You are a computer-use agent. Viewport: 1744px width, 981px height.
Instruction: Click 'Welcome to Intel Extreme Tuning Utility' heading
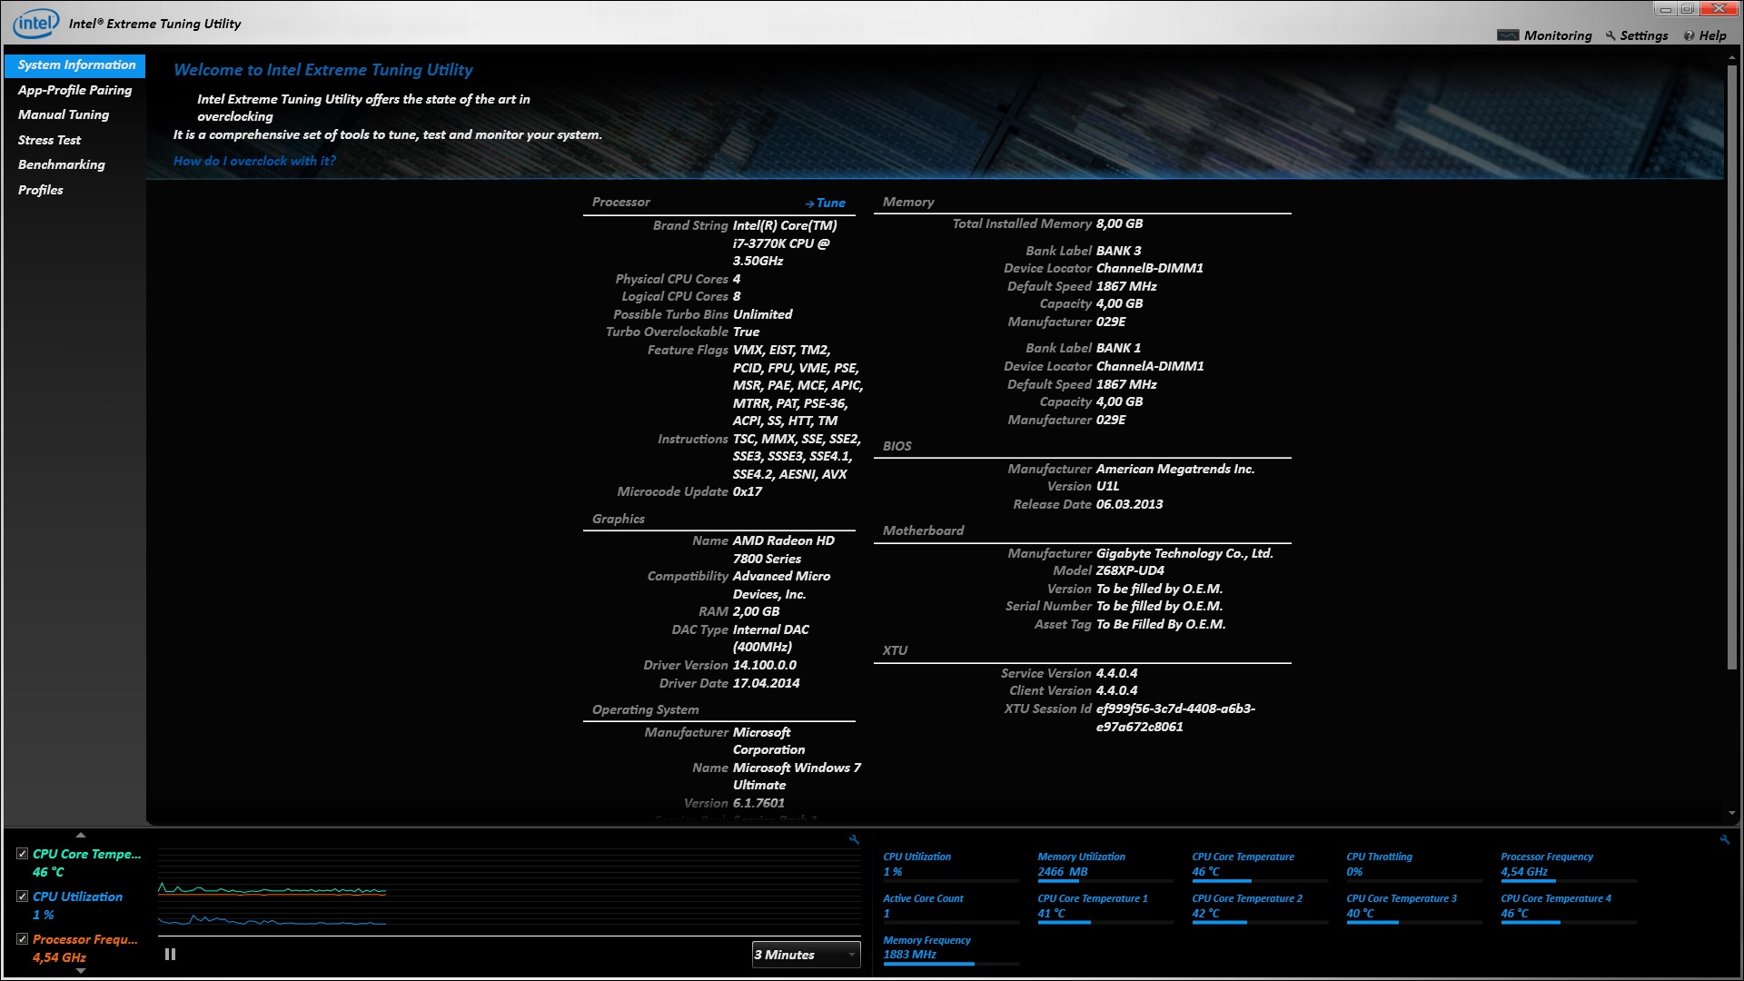323,70
